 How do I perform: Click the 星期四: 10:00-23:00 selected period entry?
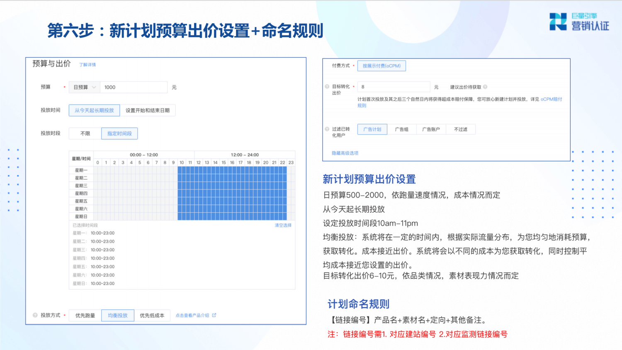[94, 258]
